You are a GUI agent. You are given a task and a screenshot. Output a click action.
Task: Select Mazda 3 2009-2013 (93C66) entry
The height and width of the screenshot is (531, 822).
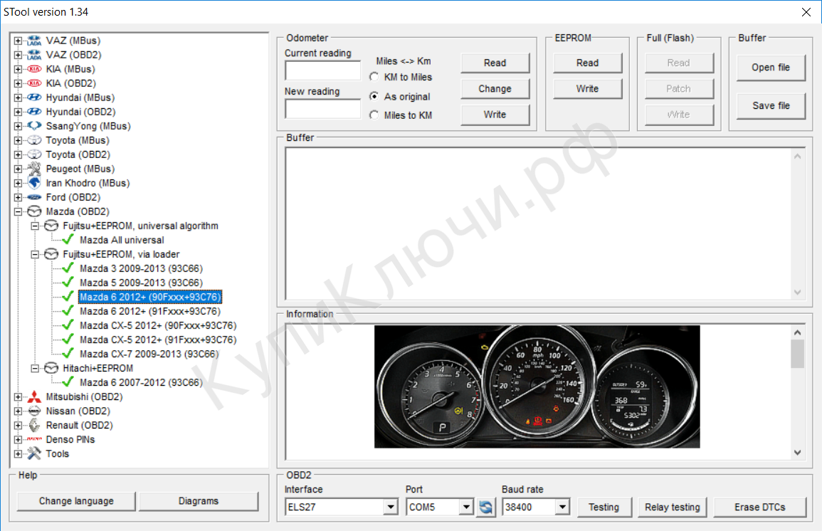coord(141,268)
